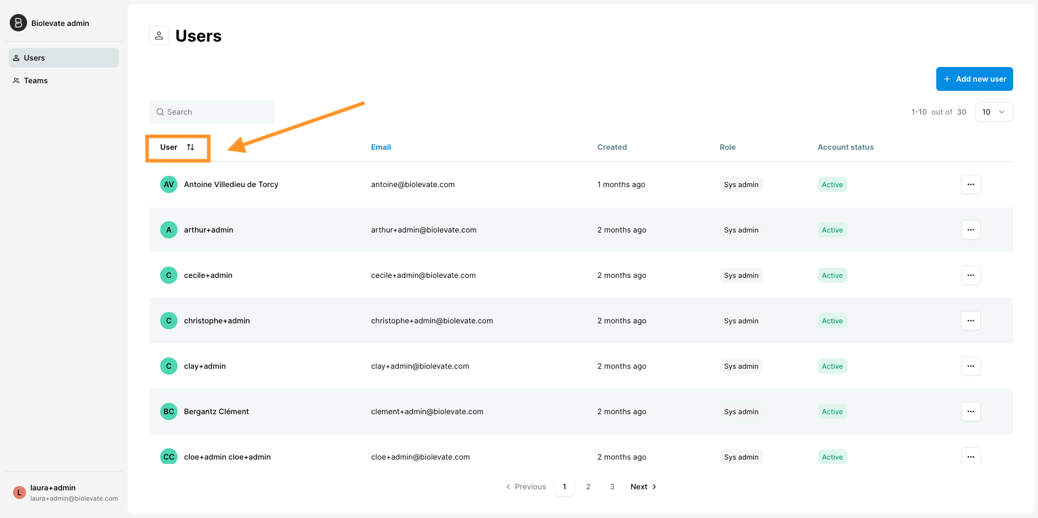
Task: Open actions menu for cecile+admin row
Action: click(x=971, y=275)
